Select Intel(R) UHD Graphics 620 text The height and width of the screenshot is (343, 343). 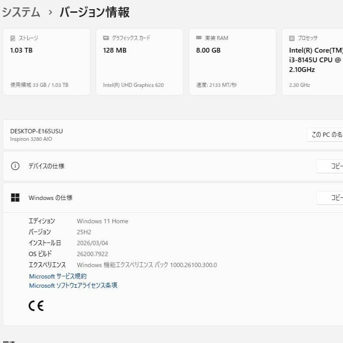133,85
